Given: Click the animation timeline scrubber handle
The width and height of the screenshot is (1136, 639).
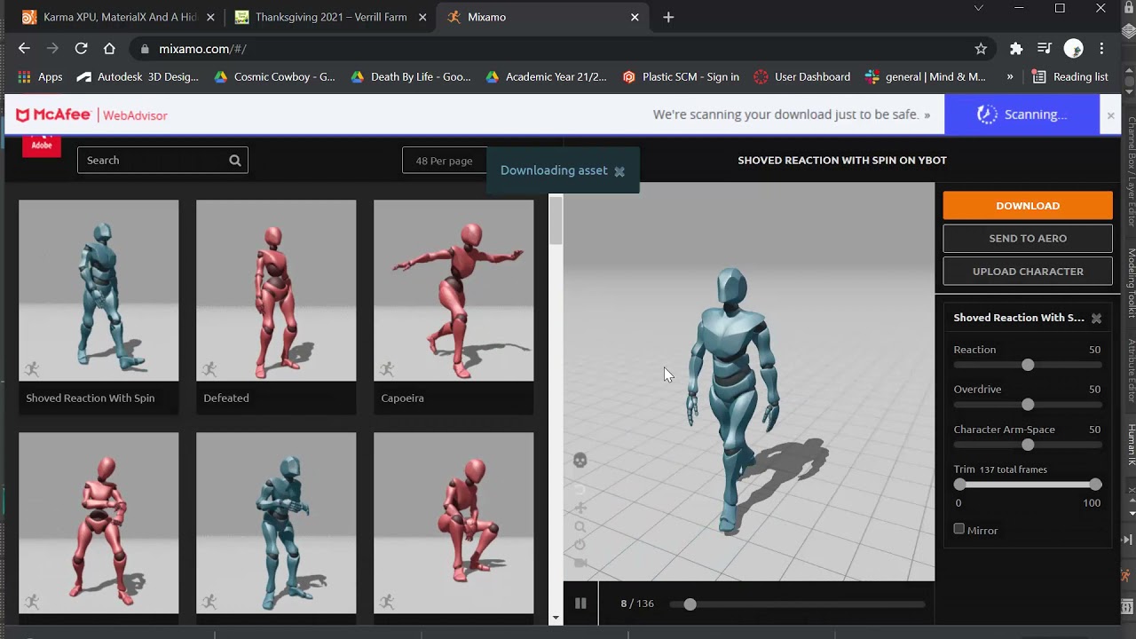Looking at the screenshot, I should pyautogui.click(x=690, y=604).
